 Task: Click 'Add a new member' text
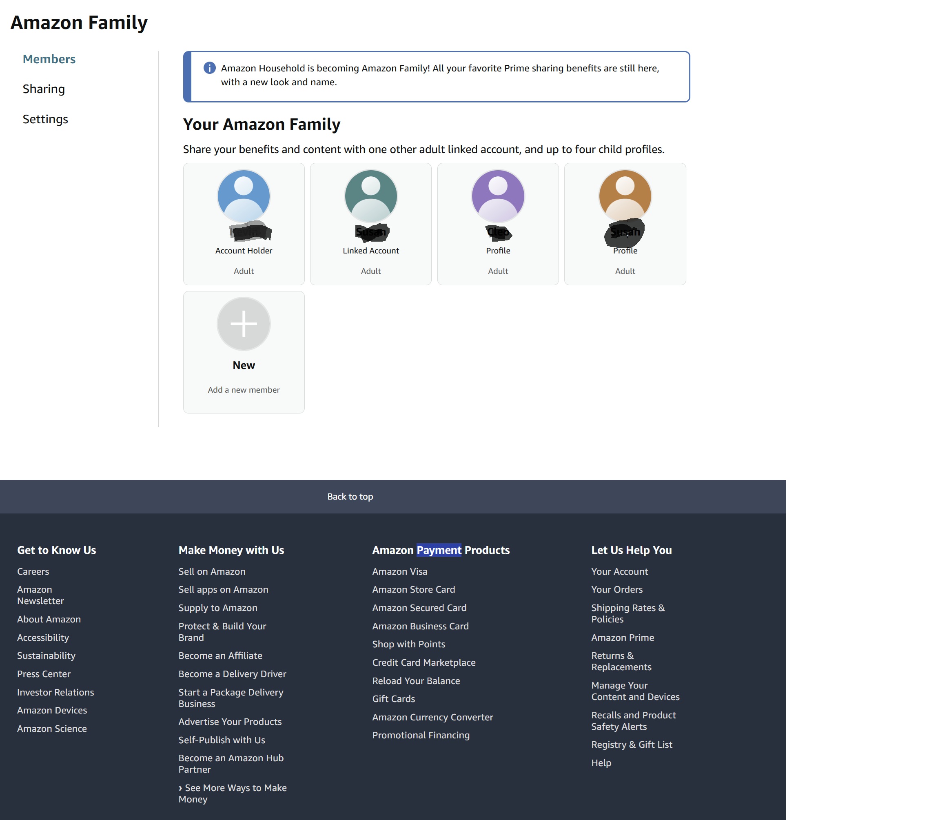pyautogui.click(x=243, y=389)
